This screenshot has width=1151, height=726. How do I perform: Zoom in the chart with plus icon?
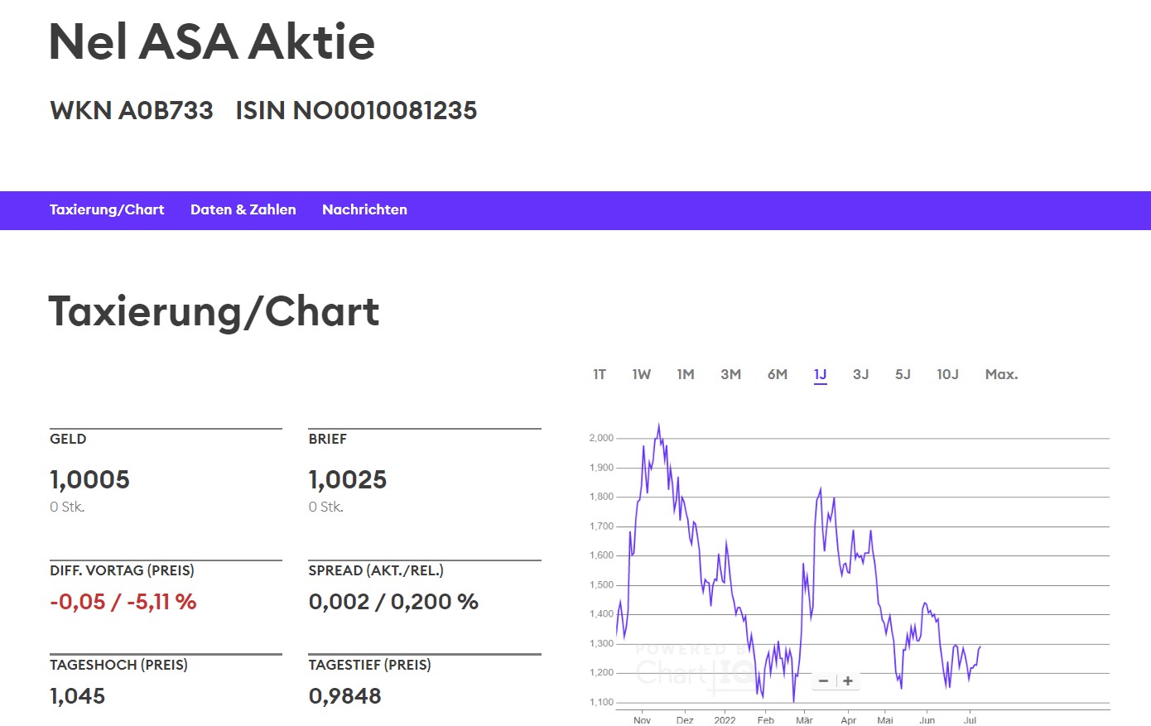(848, 681)
